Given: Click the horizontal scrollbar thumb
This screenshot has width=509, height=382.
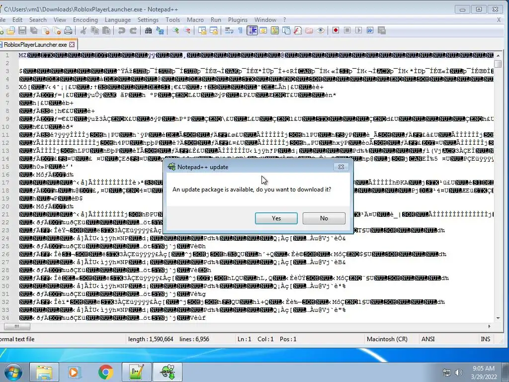Looking at the screenshot, I should [x=17, y=326].
